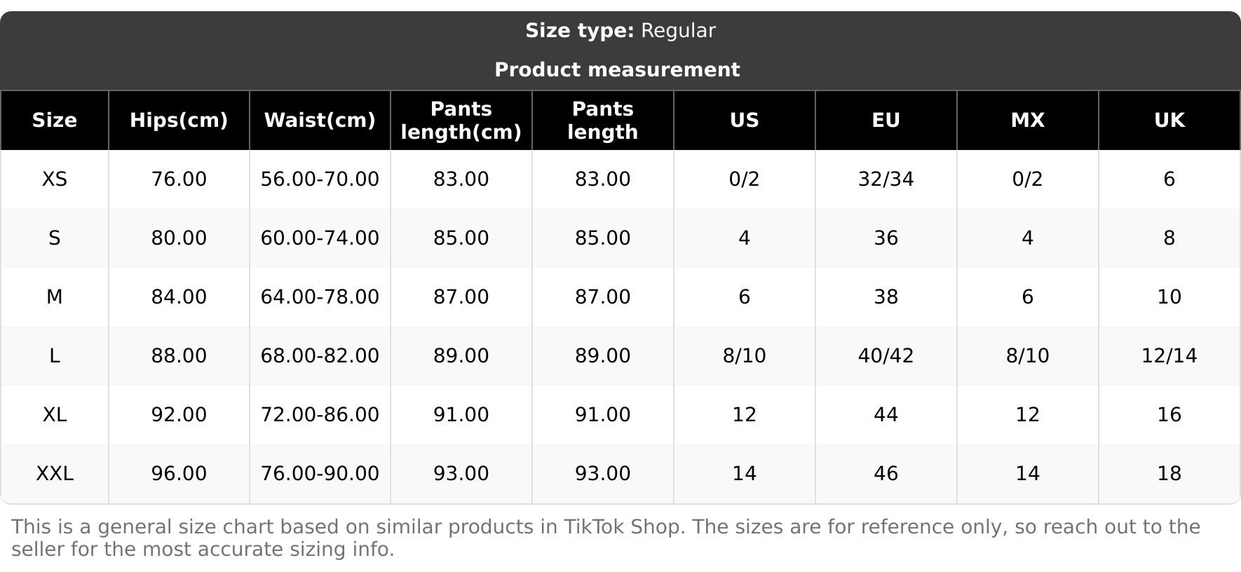This screenshot has width=1241, height=572.
Task: Click the Product measurement heading
Action: point(617,70)
